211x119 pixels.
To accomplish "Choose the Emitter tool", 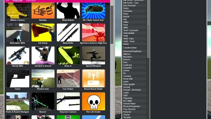I will [126, 70].
